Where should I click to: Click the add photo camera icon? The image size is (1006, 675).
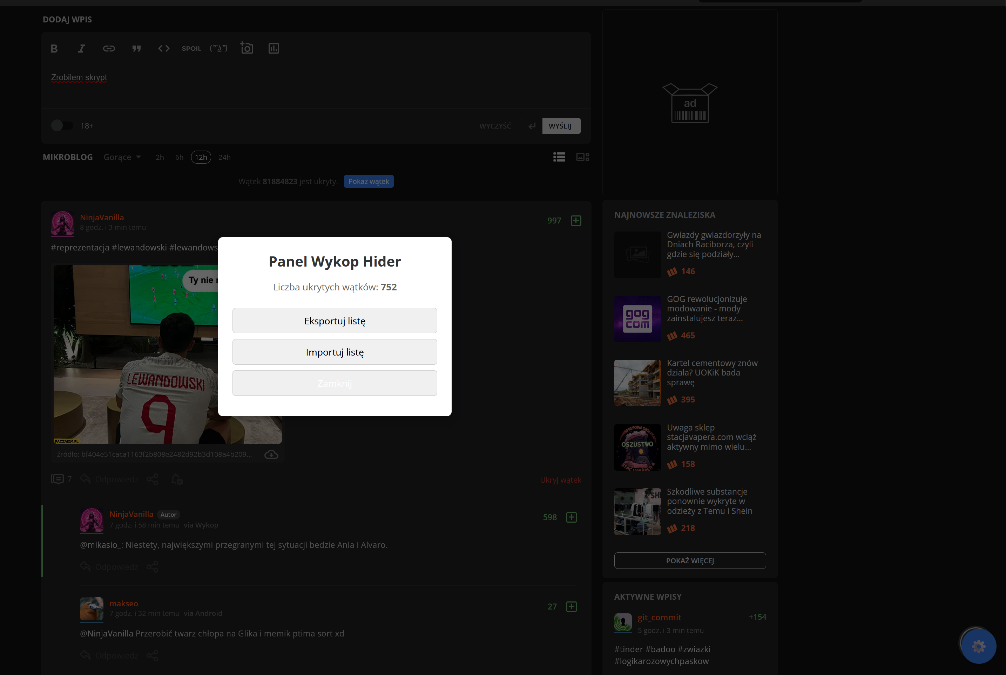click(x=247, y=48)
